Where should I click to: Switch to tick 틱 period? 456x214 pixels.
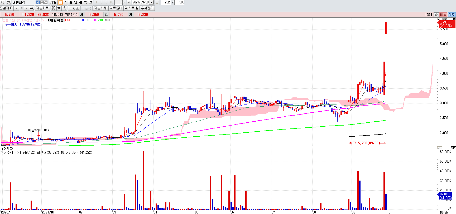tap(86, 2)
